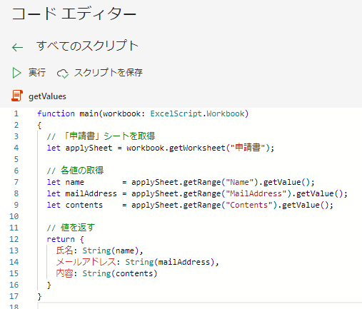Click the green run triangle icon
This screenshot has height=309, width=362.
tap(16, 73)
